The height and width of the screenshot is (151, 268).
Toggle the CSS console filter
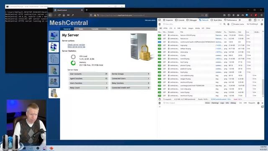pos(240,103)
